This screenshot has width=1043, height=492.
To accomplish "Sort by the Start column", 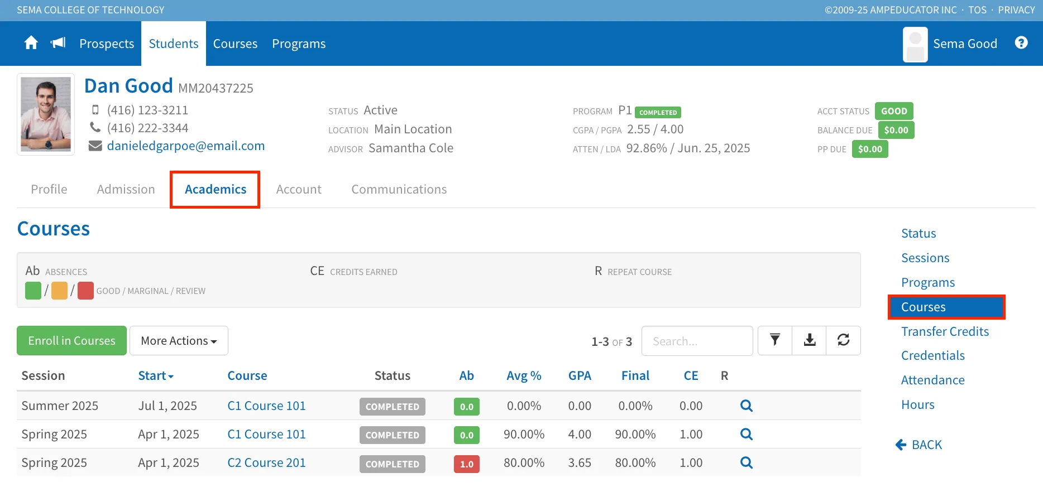I will click(x=156, y=376).
